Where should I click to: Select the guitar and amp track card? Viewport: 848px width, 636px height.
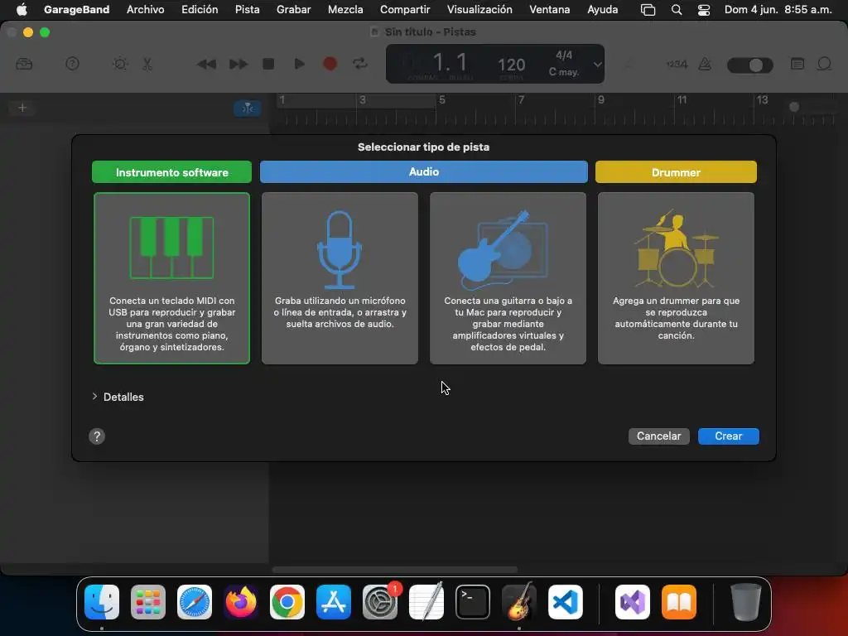click(x=508, y=278)
